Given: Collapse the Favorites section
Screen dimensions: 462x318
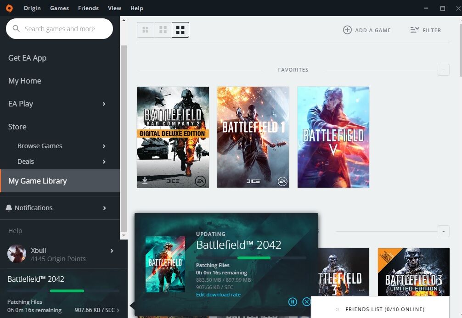Looking at the screenshot, I should pos(444,70).
